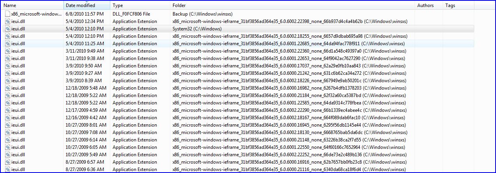Click ieui.dll icon dated 10/27/2009 6:14 AM

click(x=7, y=140)
